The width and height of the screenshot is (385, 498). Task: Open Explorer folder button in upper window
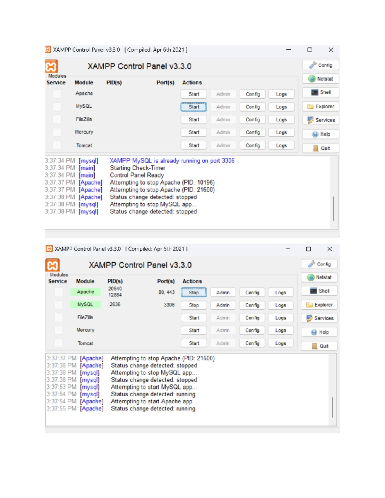[x=321, y=106]
